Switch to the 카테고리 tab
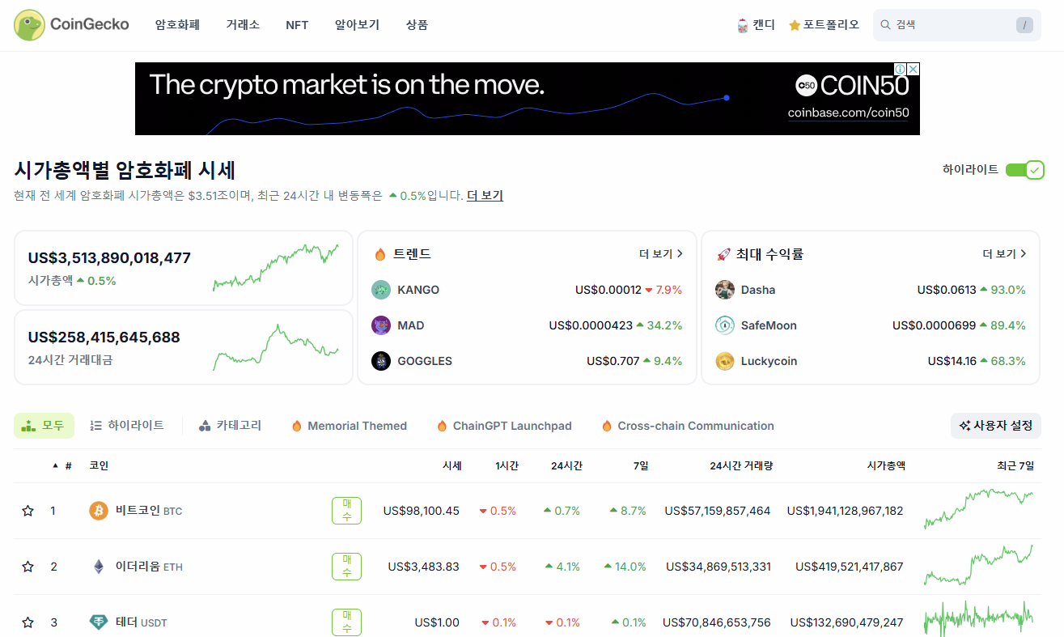The height and width of the screenshot is (637, 1064). coord(231,425)
